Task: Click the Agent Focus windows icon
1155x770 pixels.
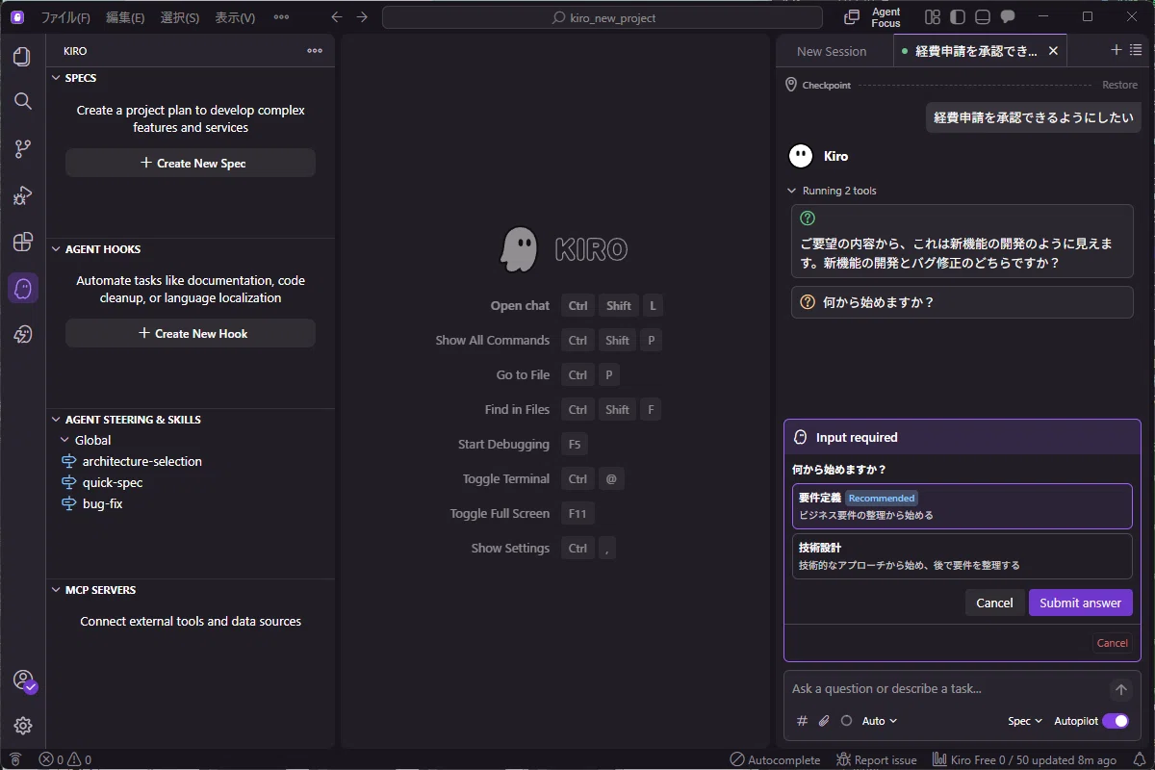Action: point(852,17)
